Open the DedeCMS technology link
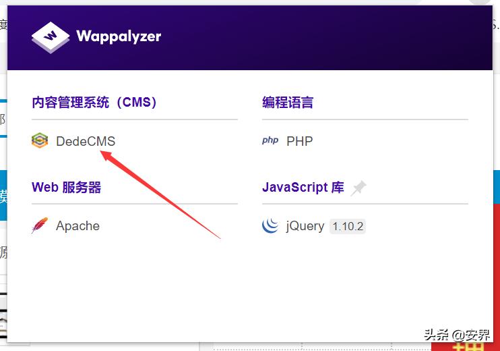The image size is (500, 351). [x=86, y=141]
